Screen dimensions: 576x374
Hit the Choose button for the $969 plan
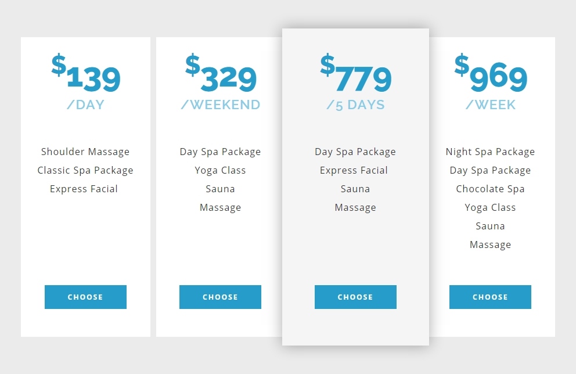[490, 297]
